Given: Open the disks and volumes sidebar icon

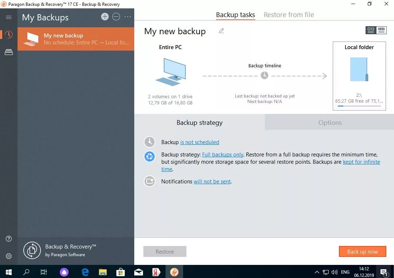Looking at the screenshot, I should click(x=9, y=52).
